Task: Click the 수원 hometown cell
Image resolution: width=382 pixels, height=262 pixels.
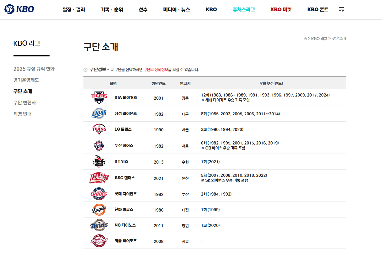Action: [185, 162]
